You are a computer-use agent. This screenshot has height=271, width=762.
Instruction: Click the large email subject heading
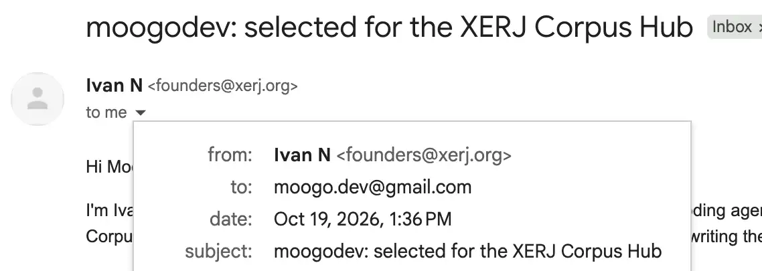click(389, 27)
